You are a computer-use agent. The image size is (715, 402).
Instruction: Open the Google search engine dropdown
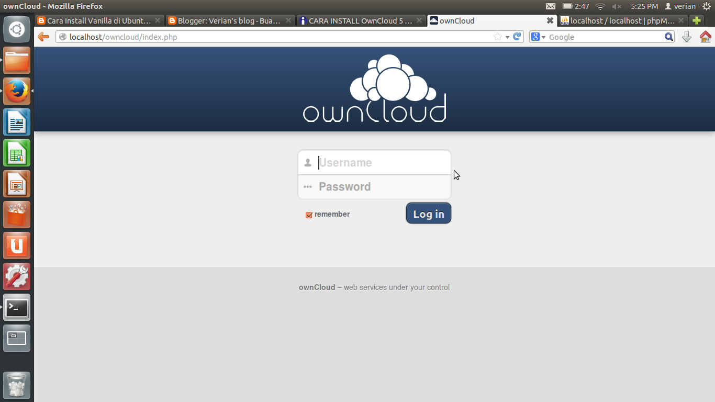coord(538,37)
